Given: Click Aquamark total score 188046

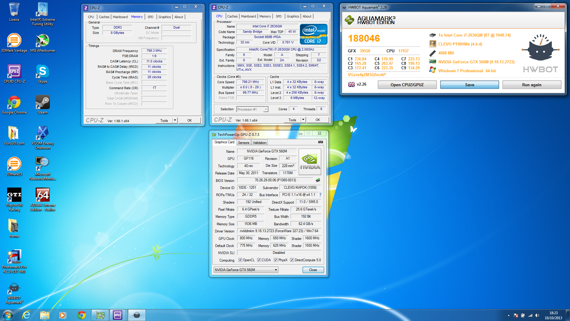Looking at the screenshot, I should pos(364,38).
